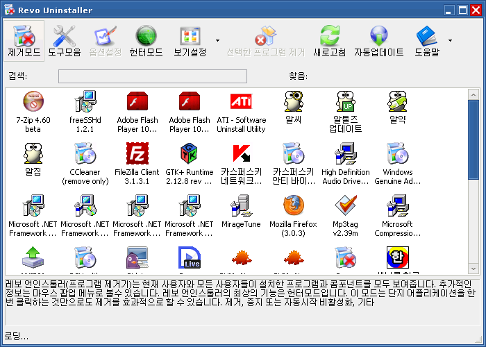This screenshot has width=486, height=347.
Task: Expand the 도움말 dropdown arrow
Action: tap(450, 40)
